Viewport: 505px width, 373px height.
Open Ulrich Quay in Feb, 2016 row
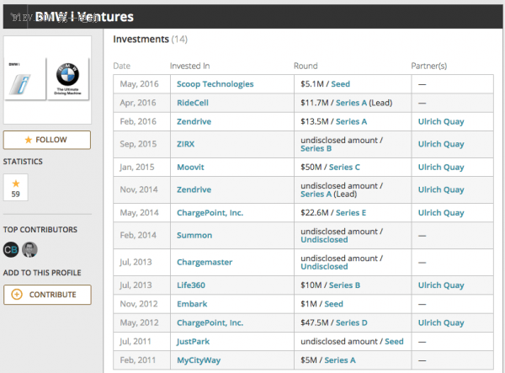(441, 122)
